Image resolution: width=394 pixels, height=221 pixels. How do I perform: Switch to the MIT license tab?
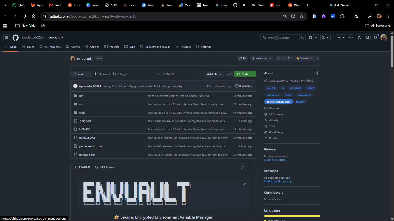[105, 167]
